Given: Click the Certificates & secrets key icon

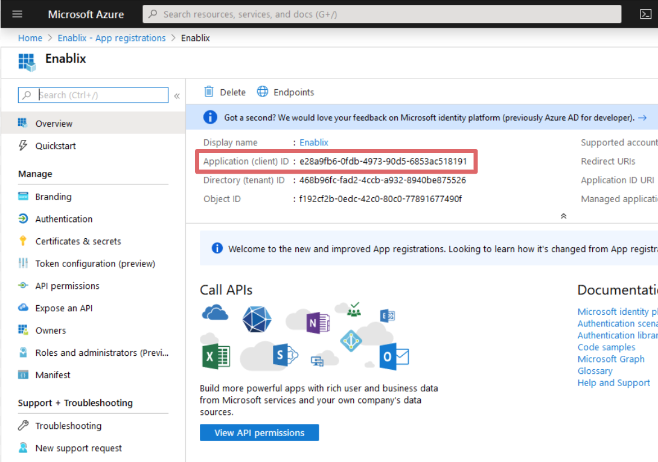Looking at the screenshot, I should click(23, 241).
